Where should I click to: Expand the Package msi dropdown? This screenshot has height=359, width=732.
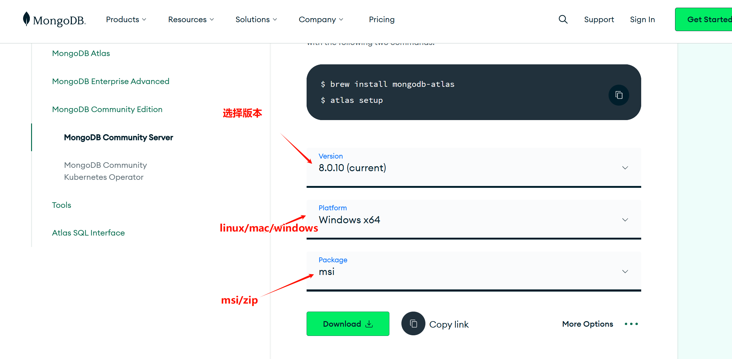[x=473, y=271]
